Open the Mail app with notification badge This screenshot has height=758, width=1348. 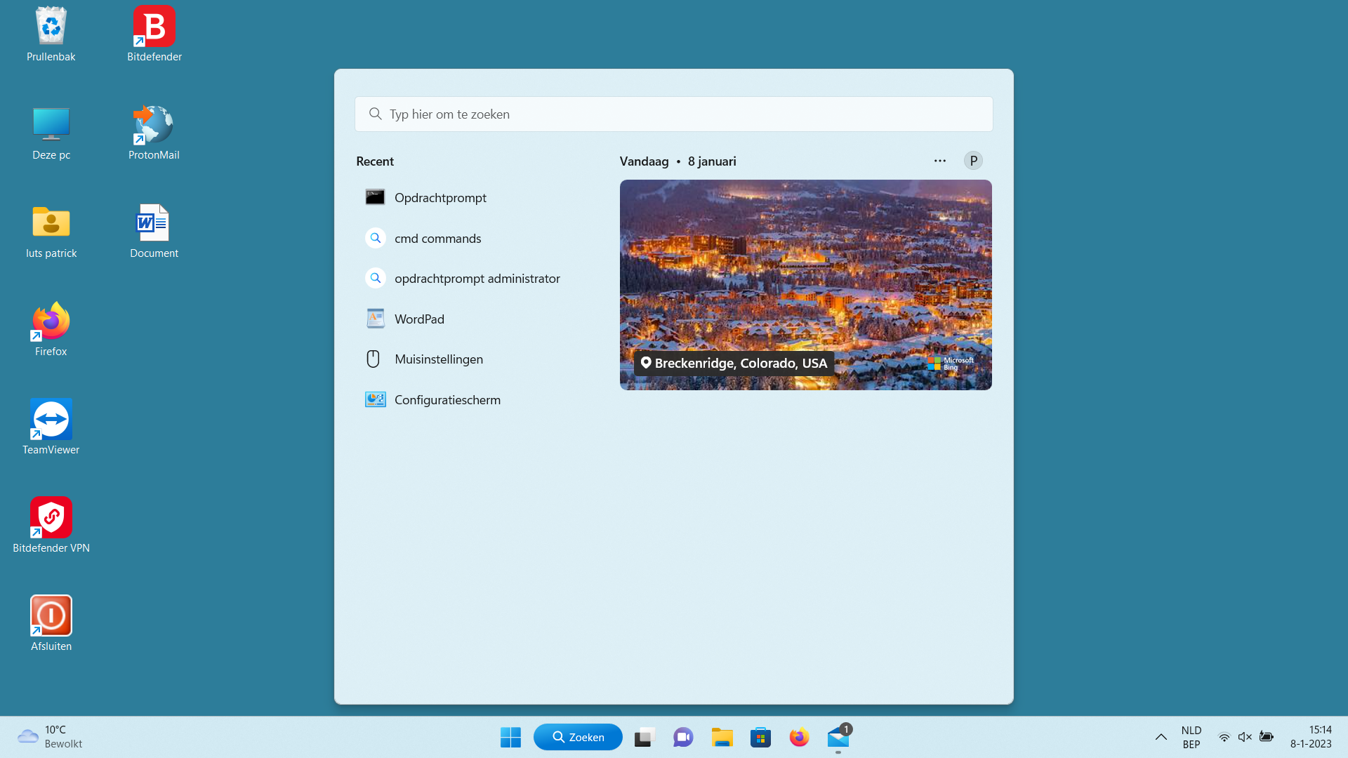click(838, 738)
